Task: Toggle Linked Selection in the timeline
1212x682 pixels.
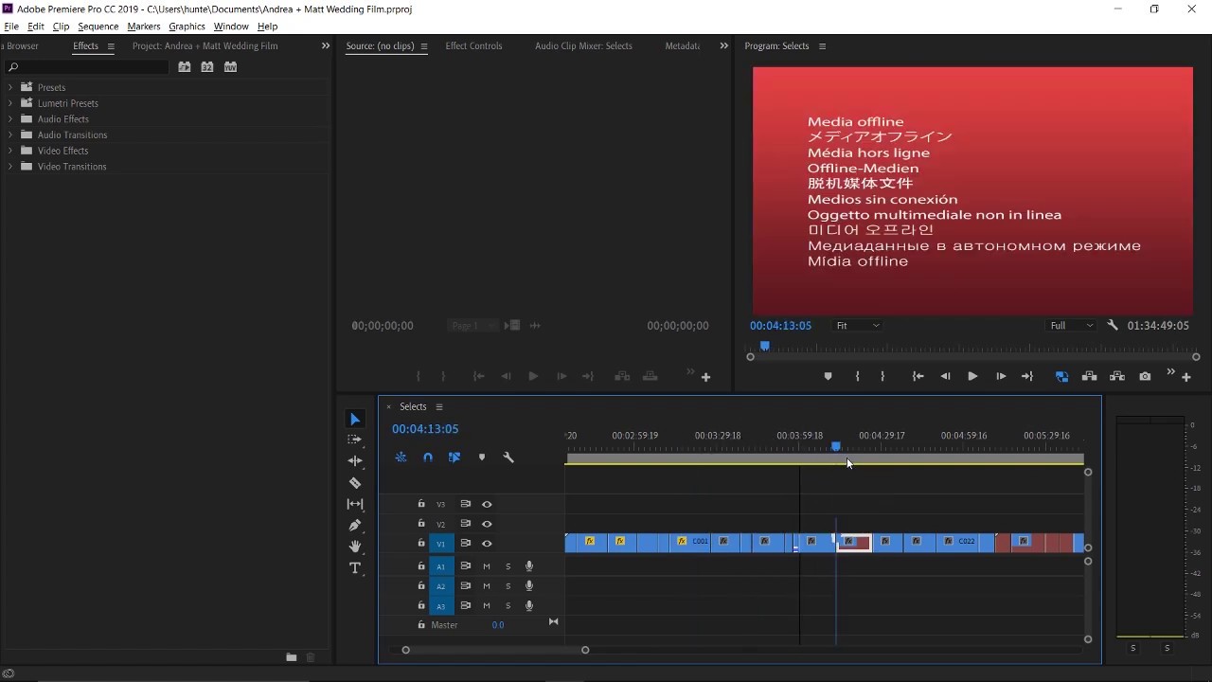Action: (454, 458)
